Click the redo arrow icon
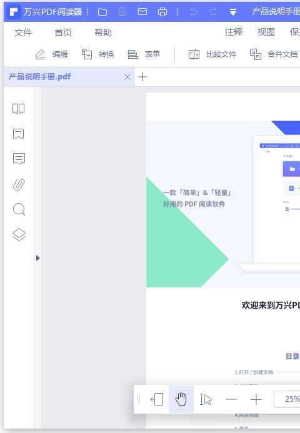This screenshot has height=433, width=300. point(213,12)
